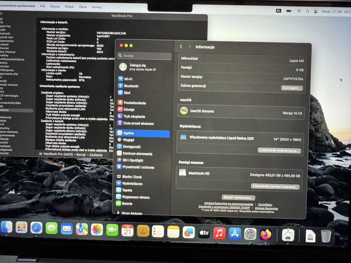Select Dostępność in Settings sidebar
Image resolution: width=351 pixels, height=263 pixels.
click(x=143, y=147)
